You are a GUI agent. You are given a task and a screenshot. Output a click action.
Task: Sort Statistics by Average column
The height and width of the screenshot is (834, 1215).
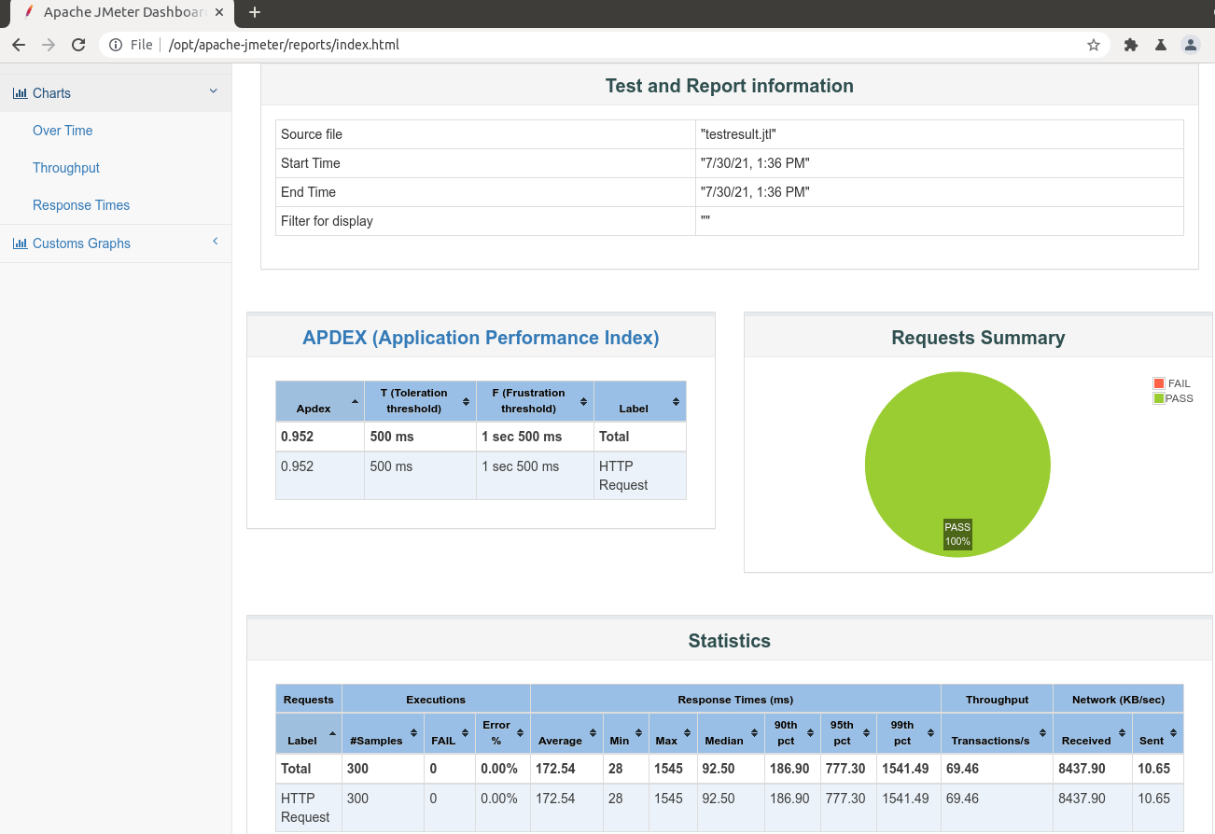click(x=566, y=733)
